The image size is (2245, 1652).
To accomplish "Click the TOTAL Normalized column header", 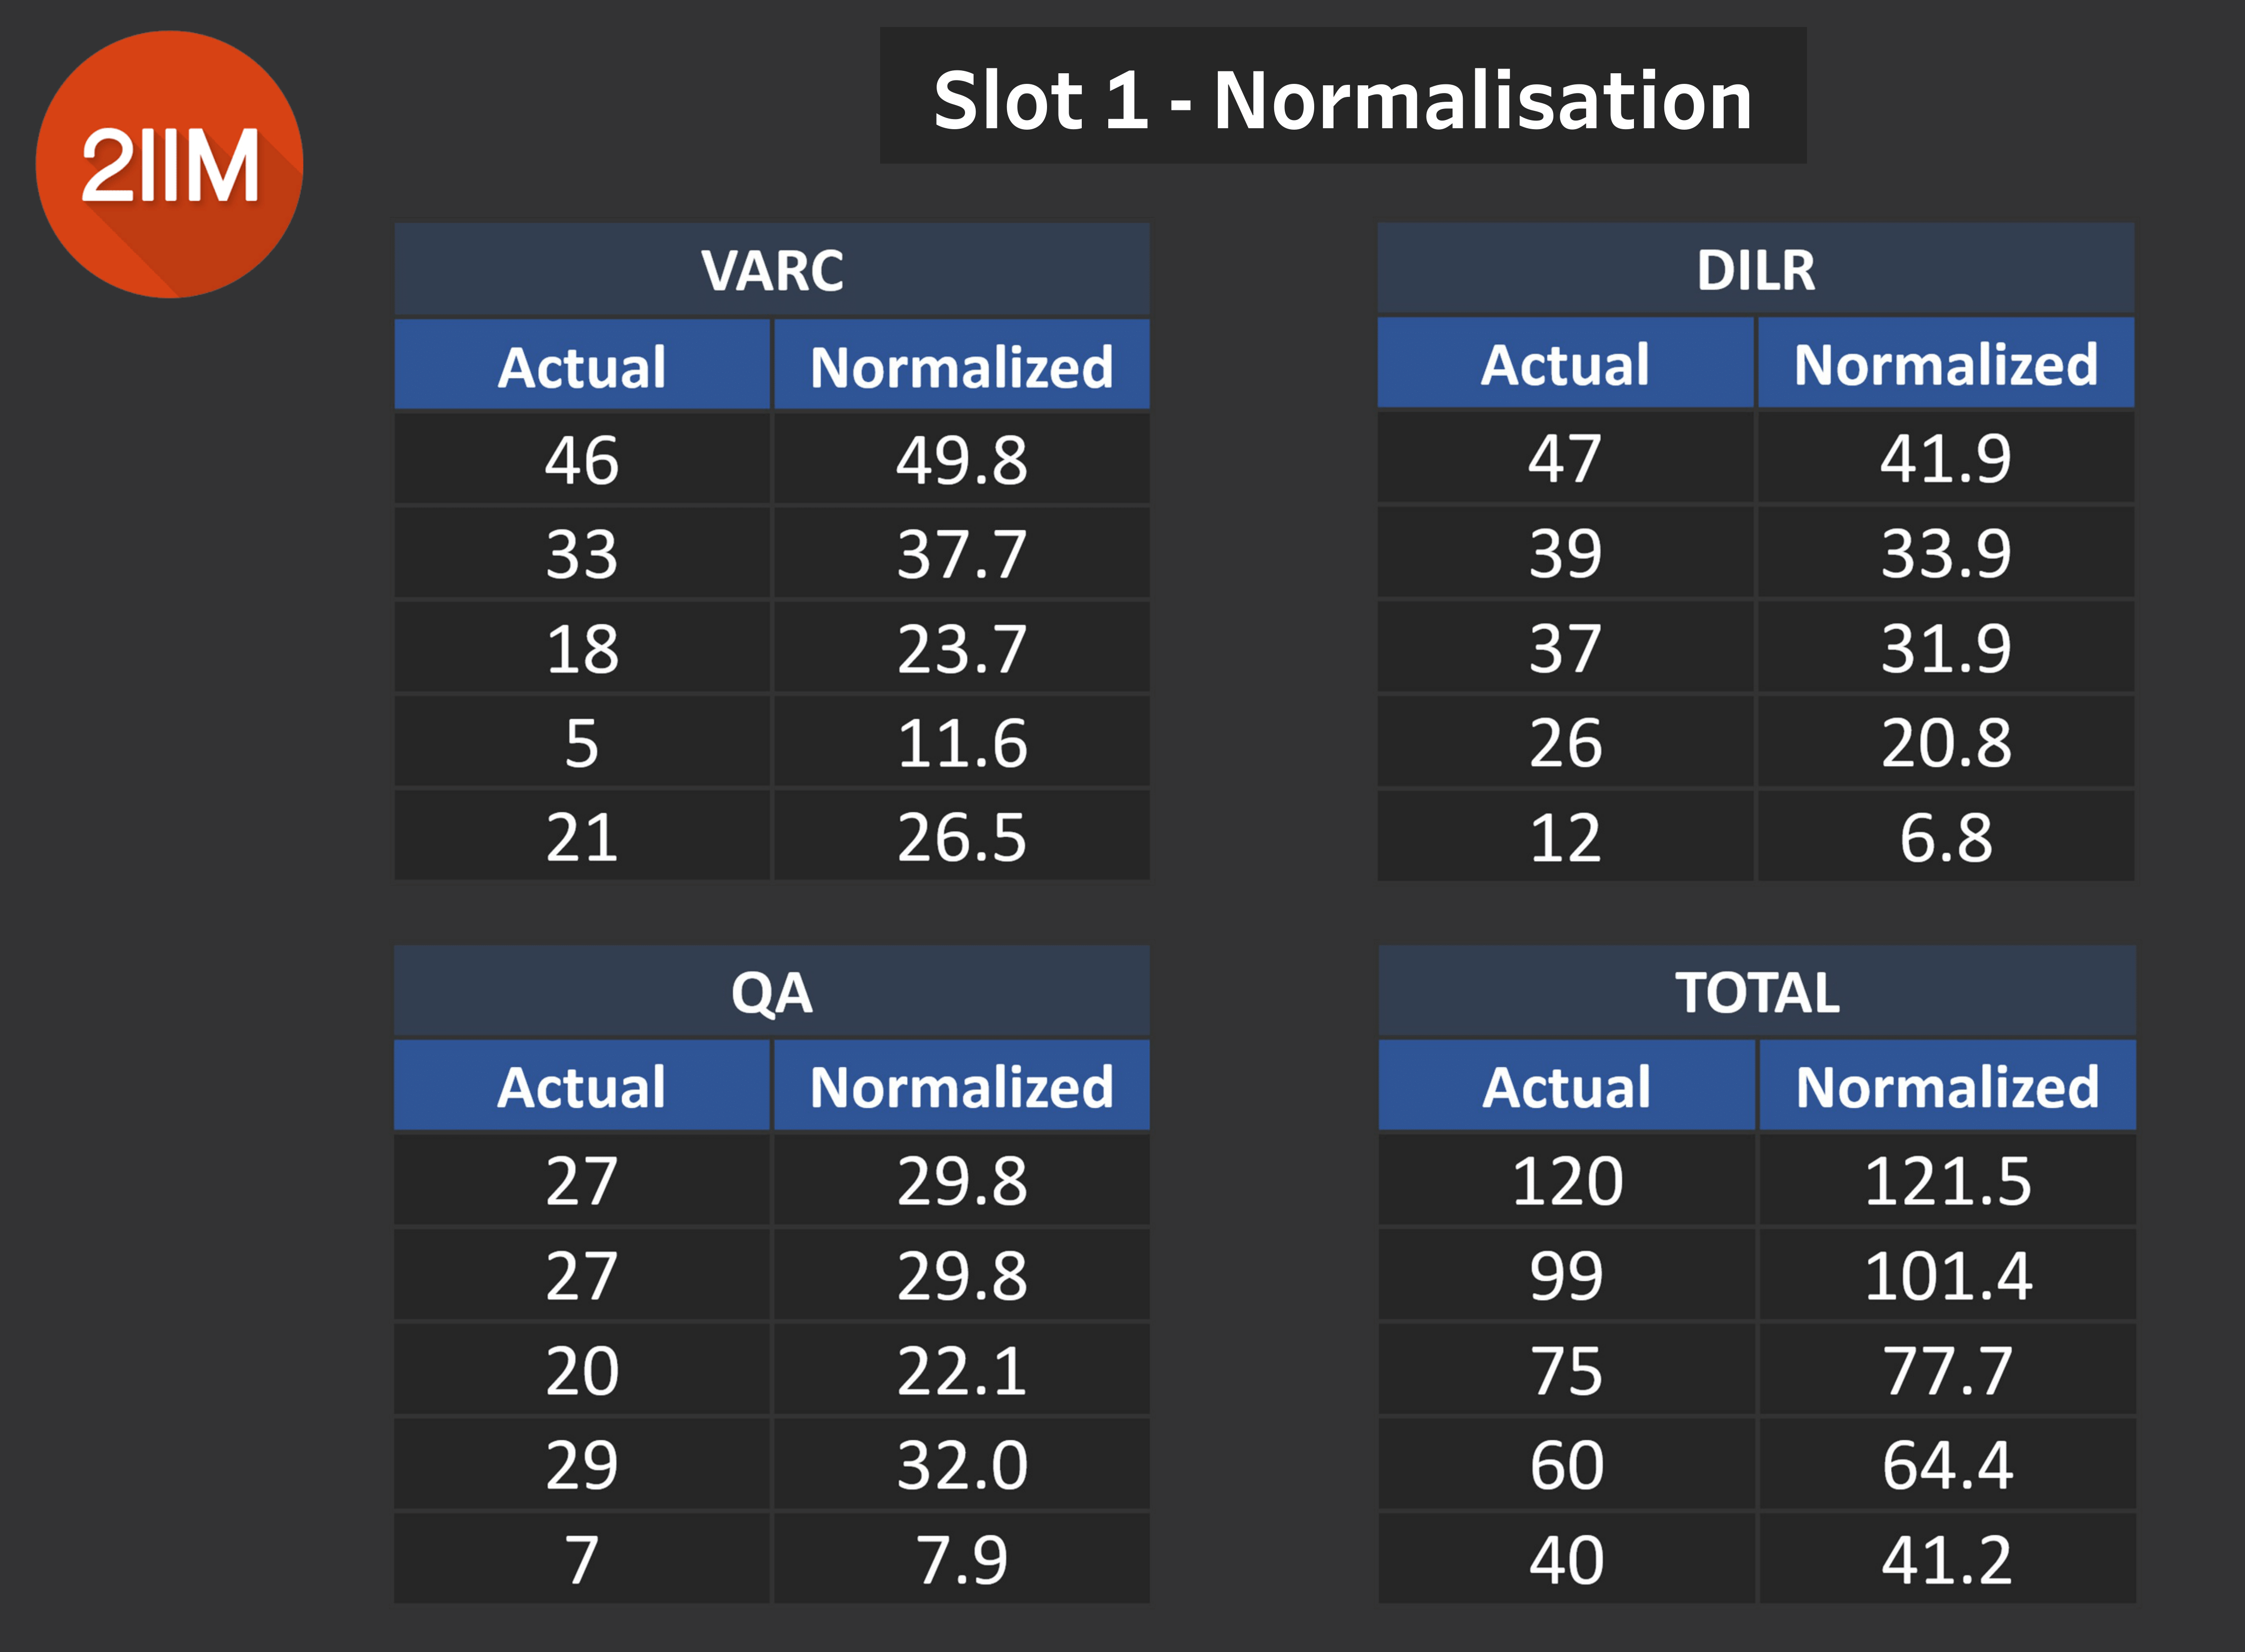I will click(x=1947, y=1086).
